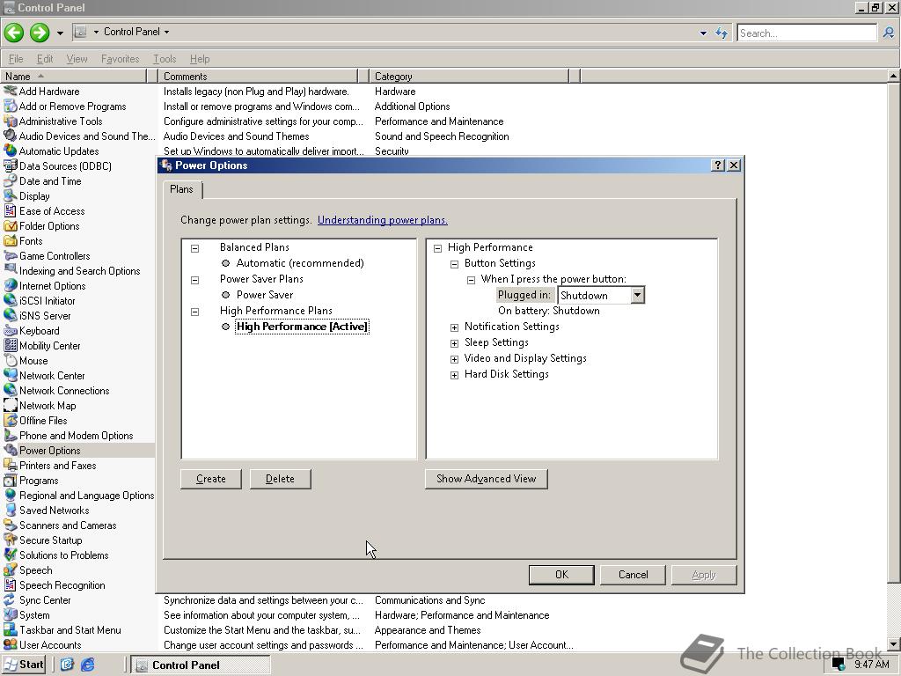This screenshot has width=901, height=676.
Task: Click the Offline Files icon
Action: [x=10, y=420]
